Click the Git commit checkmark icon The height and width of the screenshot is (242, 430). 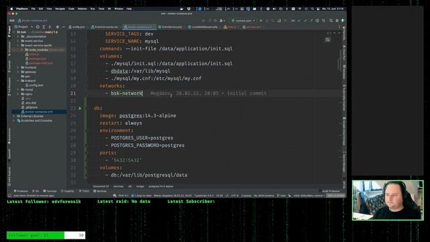[305, 21]
